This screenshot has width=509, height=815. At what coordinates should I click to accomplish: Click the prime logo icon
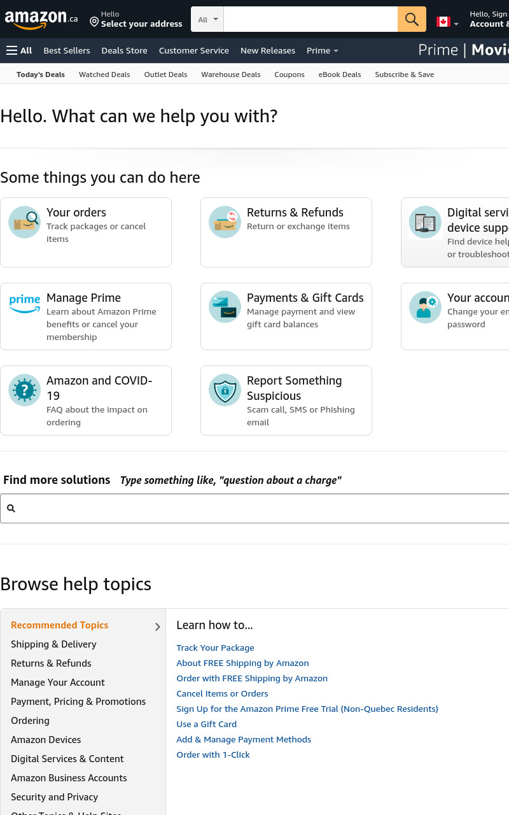(24, 304)
